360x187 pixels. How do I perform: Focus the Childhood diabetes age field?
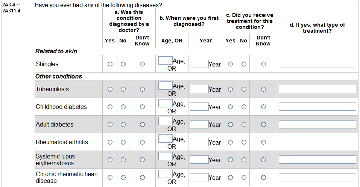(165, 103)
